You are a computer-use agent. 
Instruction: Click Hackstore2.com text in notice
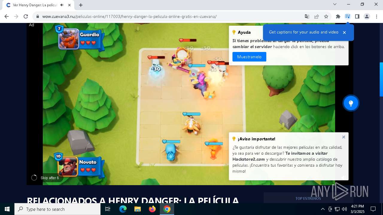[x=249, y=159]
